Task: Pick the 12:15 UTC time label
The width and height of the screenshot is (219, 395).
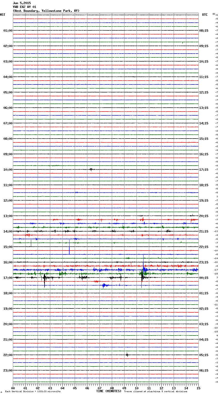Action: pyautogui.click(x=204, y=92)
